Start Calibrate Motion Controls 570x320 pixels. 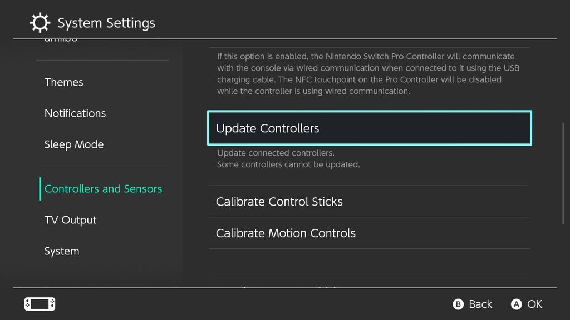click(286, 233)
